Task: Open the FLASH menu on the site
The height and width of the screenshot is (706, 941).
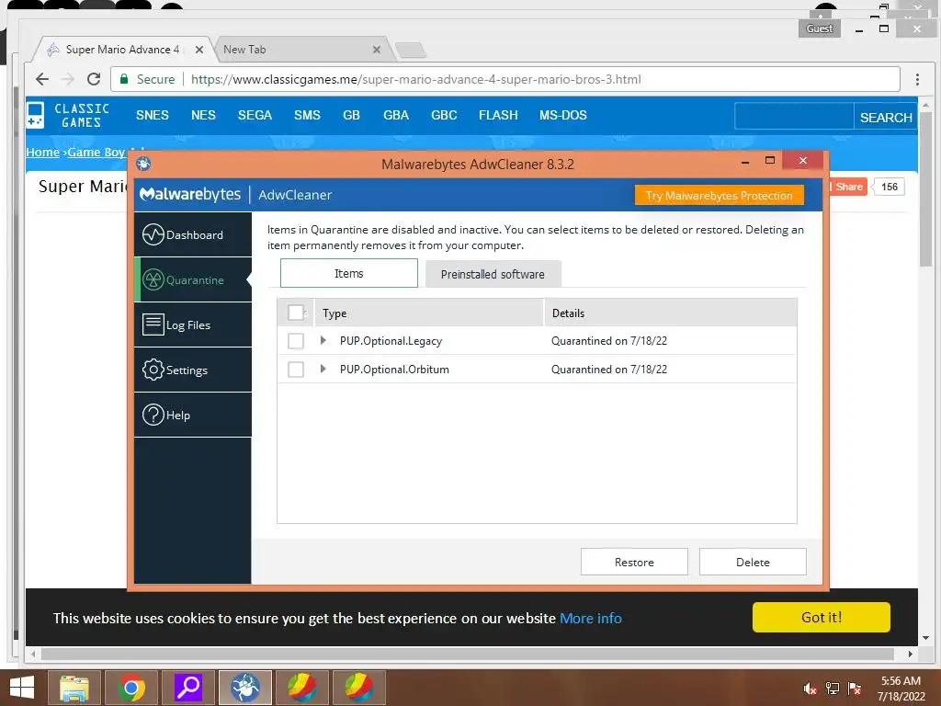Action: pyautogui.click(x=498, y=115)
